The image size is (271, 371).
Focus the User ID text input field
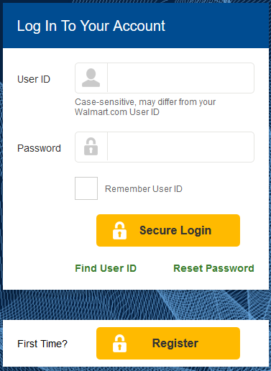[x=180, y=78]
